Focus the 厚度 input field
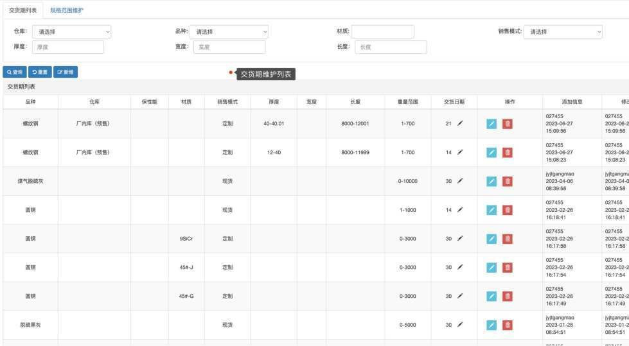Screen dimensions: 629x346 (x=68, y=47)
